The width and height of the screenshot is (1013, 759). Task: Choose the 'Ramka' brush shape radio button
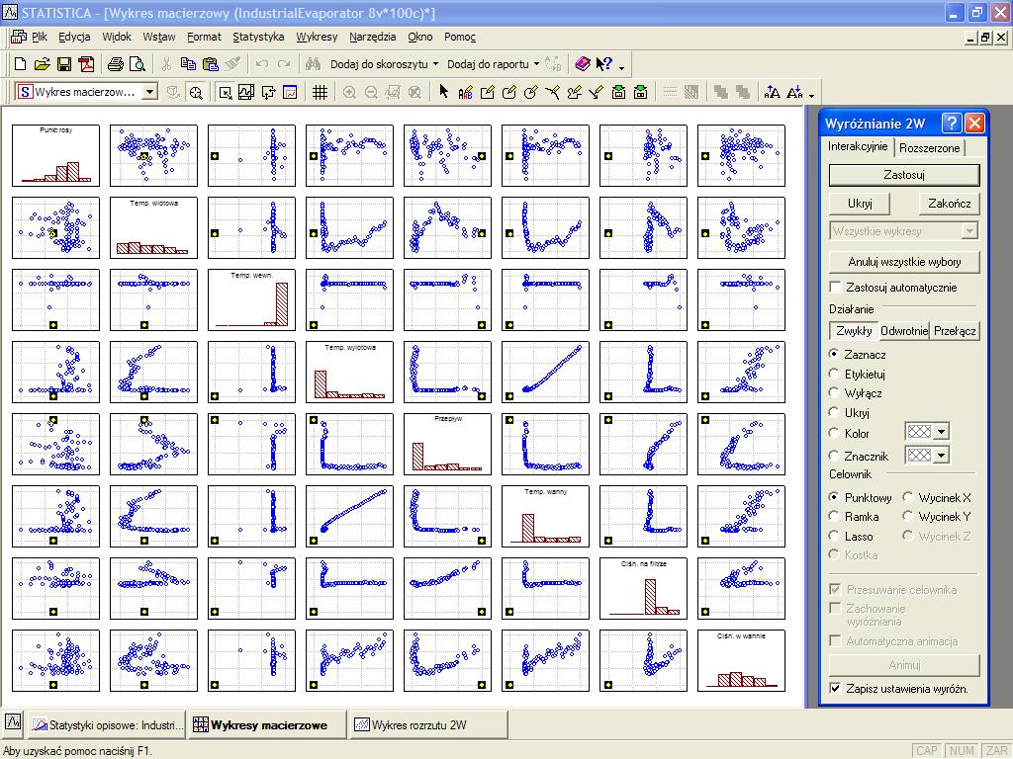tap(834, 516)
